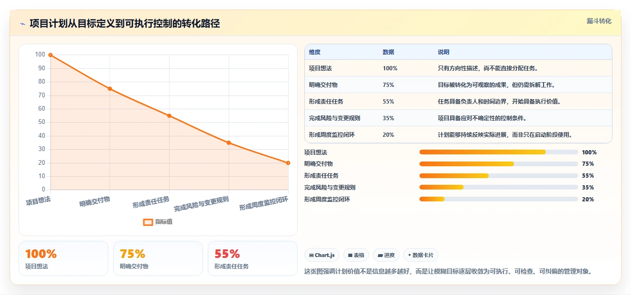Click the 漏斗转化 tag in the header
631x295 pixels.
[x=599, y=21]
